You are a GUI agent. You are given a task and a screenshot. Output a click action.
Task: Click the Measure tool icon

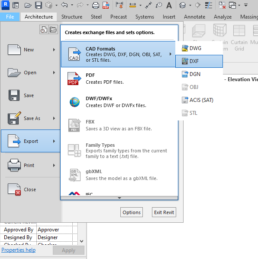[x=132, y=6]
